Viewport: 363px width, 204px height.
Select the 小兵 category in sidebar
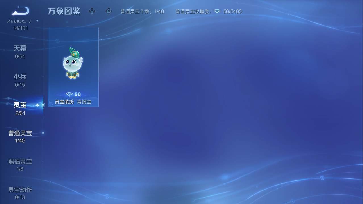click(20, 76)
